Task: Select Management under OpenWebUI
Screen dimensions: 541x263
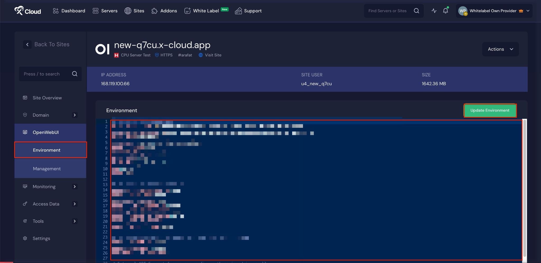Action: pyautogui.click(x=47, y=169)
